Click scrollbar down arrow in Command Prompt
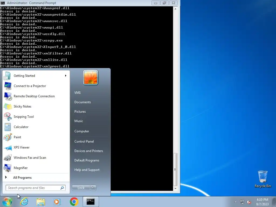The height and width of the screenshot is (207, 276). (x=175, y=188)
